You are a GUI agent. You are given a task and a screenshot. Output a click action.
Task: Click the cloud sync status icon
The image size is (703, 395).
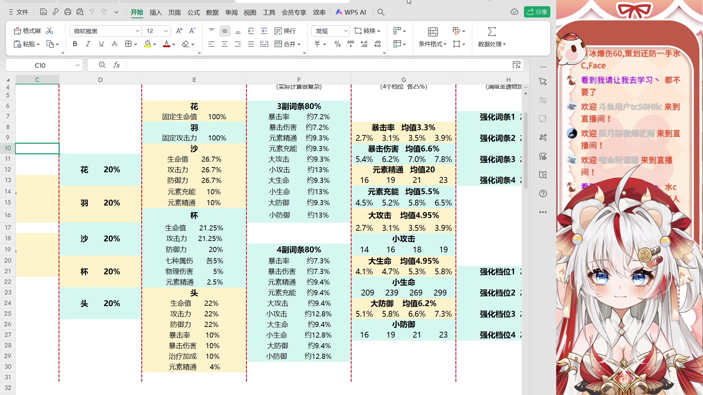514,12
